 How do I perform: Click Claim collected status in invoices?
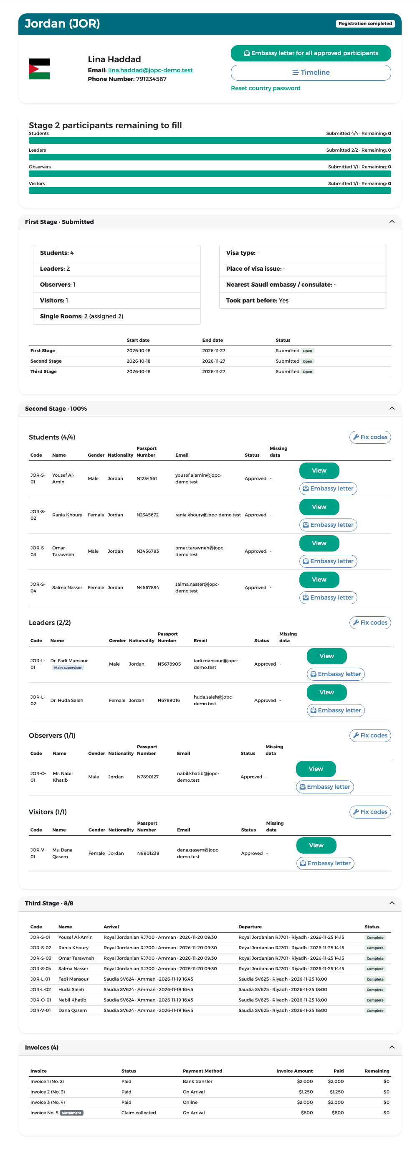point(139,1113)
